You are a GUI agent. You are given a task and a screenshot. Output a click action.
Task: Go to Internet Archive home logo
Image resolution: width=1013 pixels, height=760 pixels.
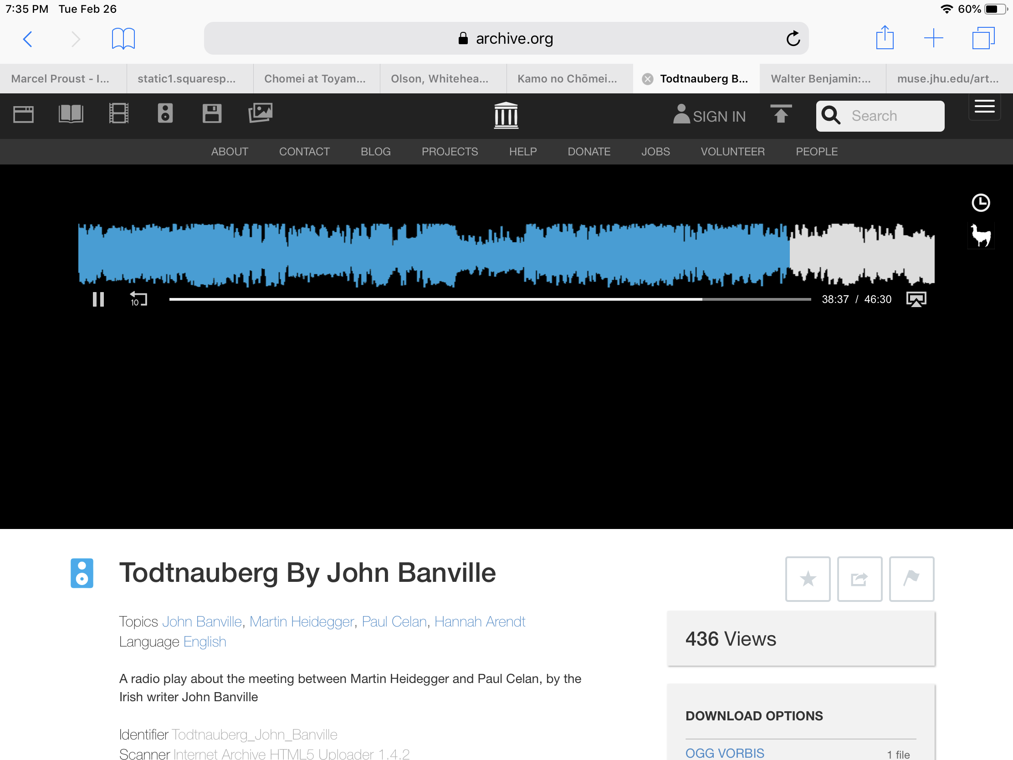[506, 115]
